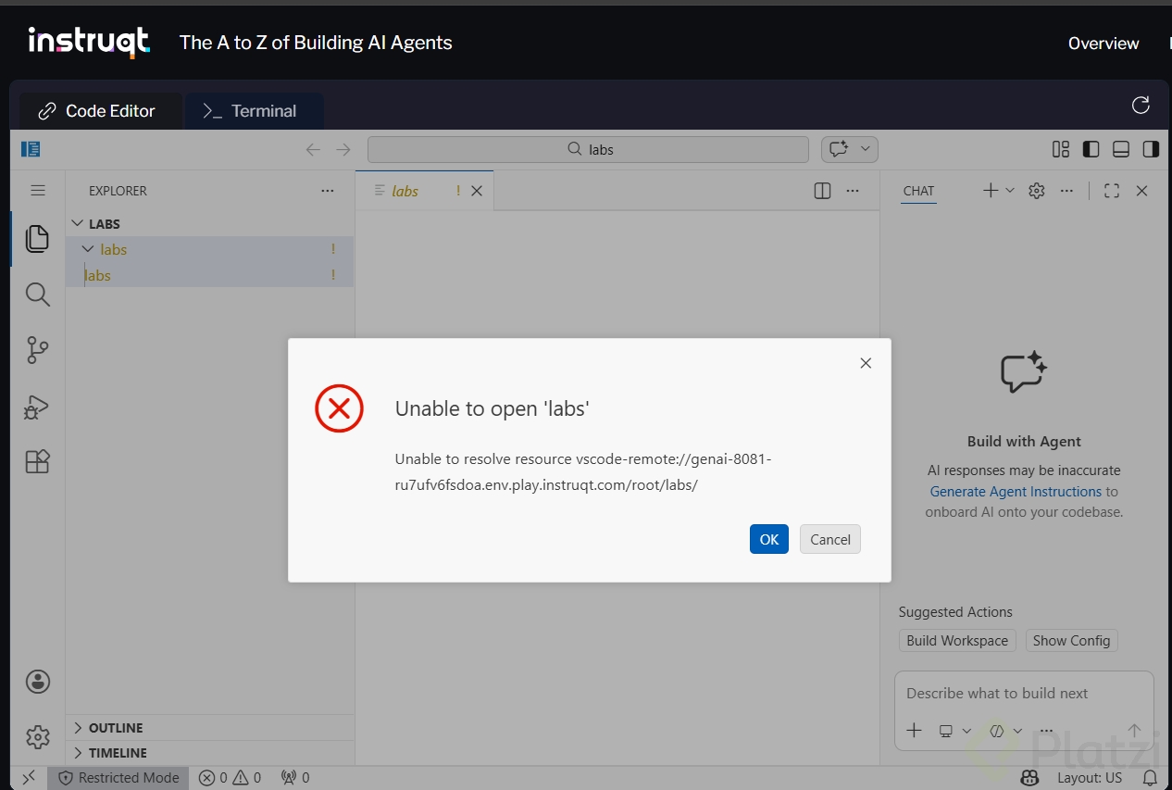The height and width of the screenshot is (790, 1172).
Task: Open the Accounts menu icon
Action: (38, 682)
